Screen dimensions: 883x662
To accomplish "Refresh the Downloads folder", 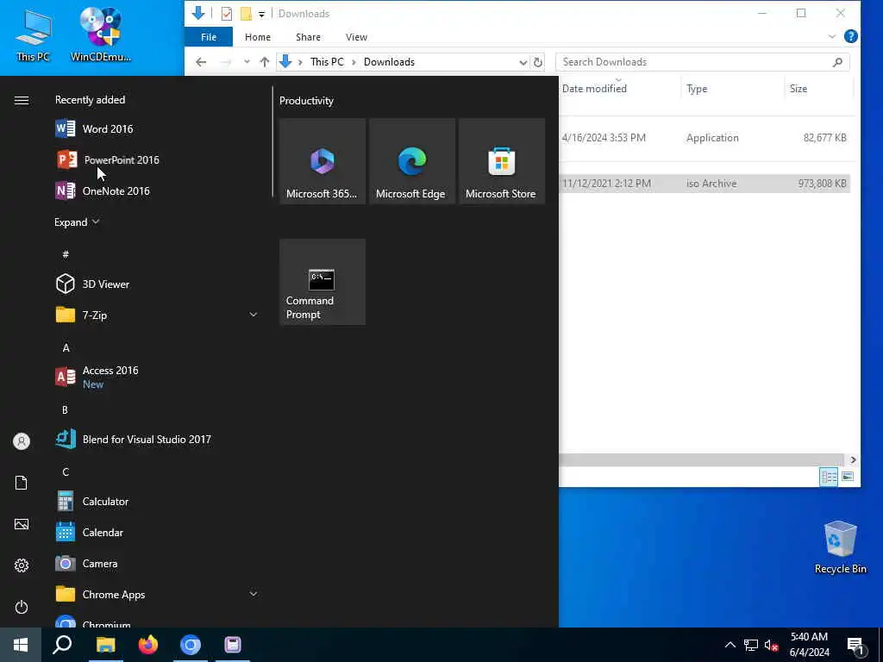I will tap(538, 62).
